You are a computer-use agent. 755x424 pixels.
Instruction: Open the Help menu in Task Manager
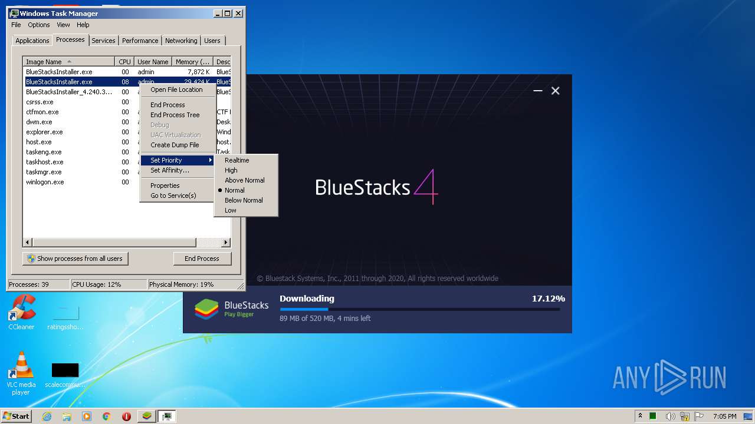(83, 25)
